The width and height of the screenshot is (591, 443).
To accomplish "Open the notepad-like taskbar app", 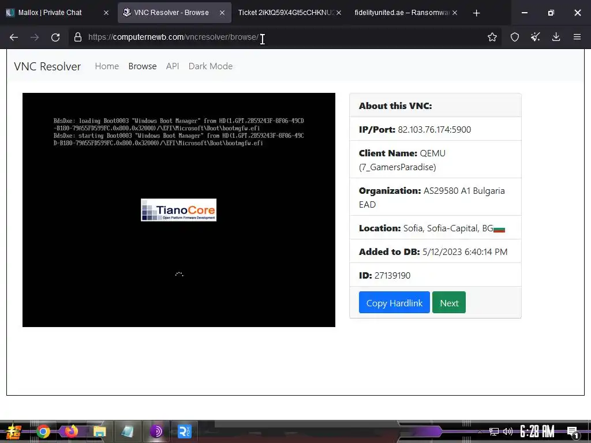I will point(128,431).
